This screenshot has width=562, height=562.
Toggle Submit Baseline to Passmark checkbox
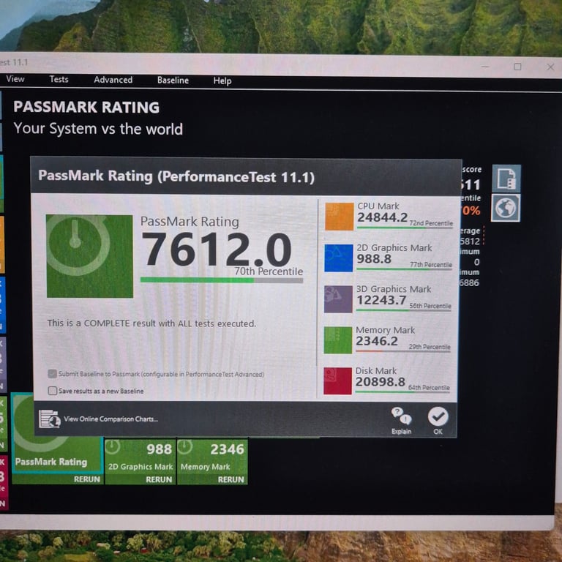coord(53,374)
